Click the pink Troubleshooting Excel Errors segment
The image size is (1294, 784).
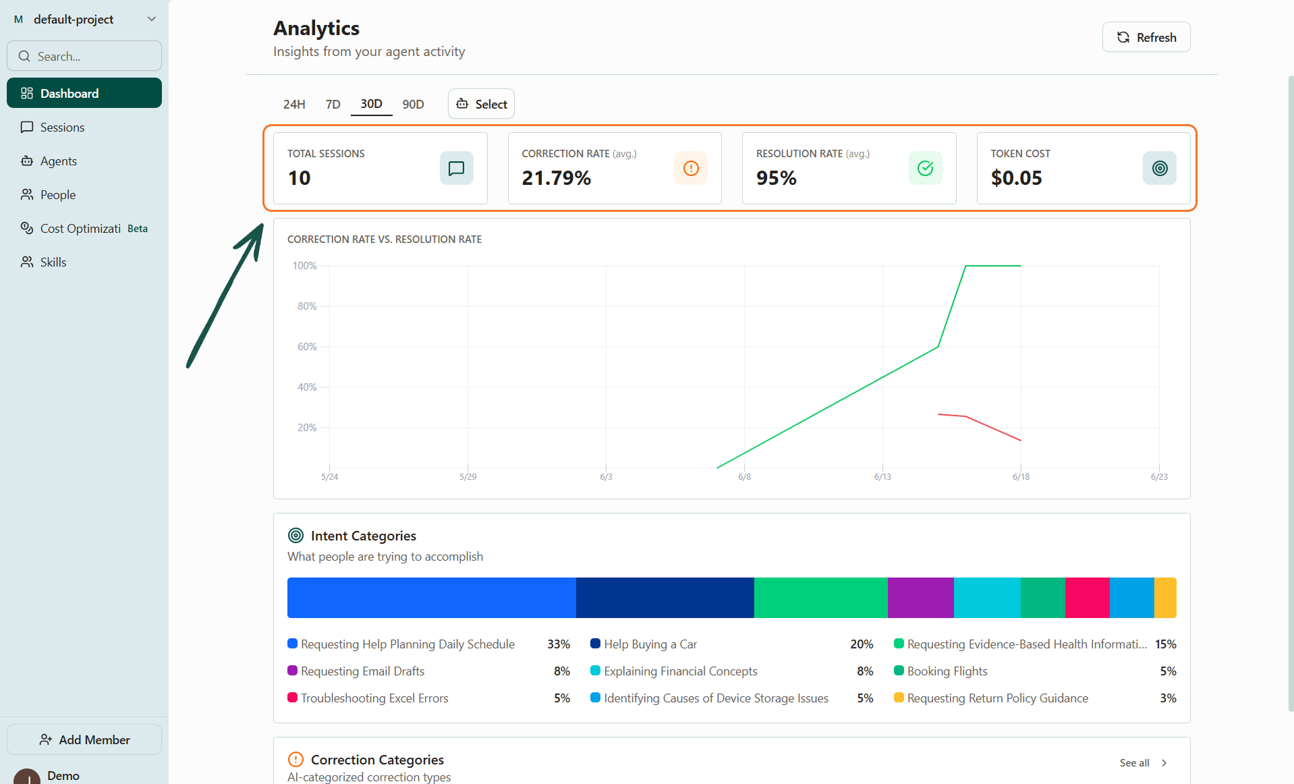1088,598
